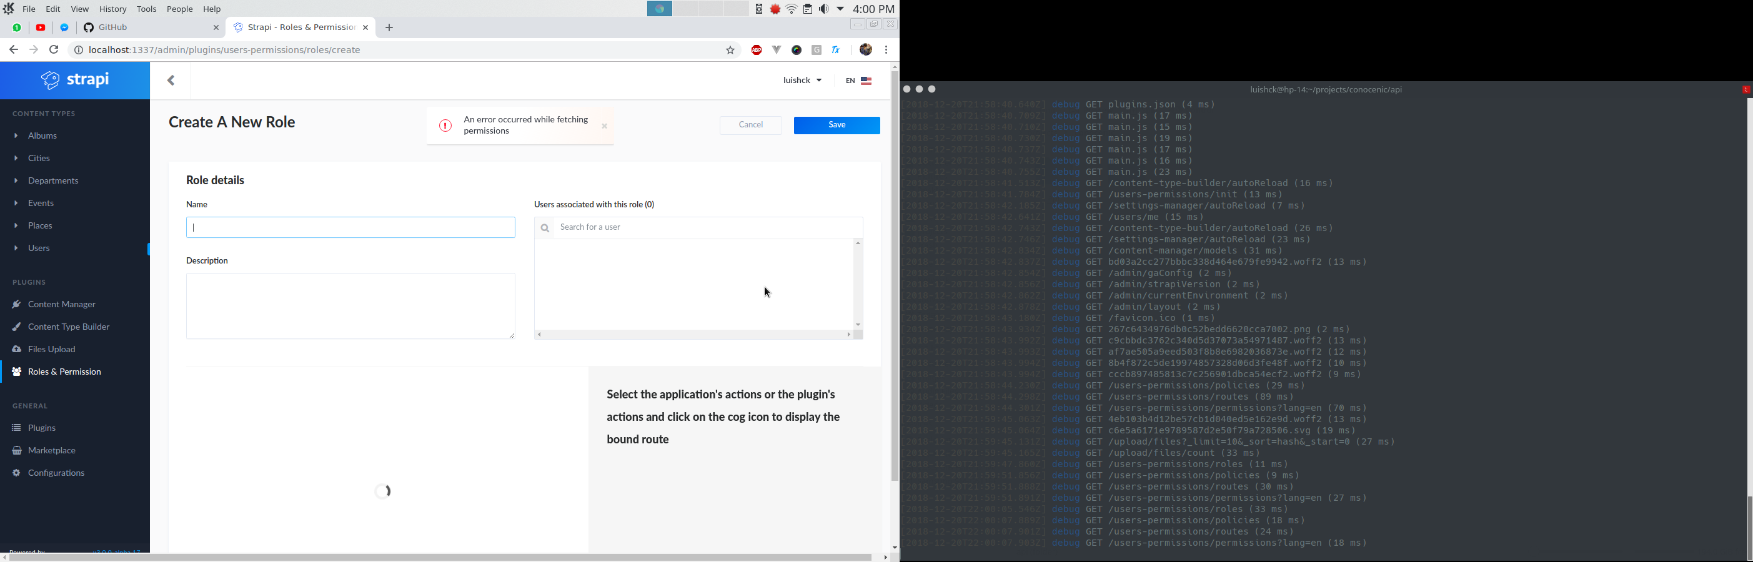Dismiss the permissions error notification
Viewport: 1753px width, 562px height.
pos(604,126)
